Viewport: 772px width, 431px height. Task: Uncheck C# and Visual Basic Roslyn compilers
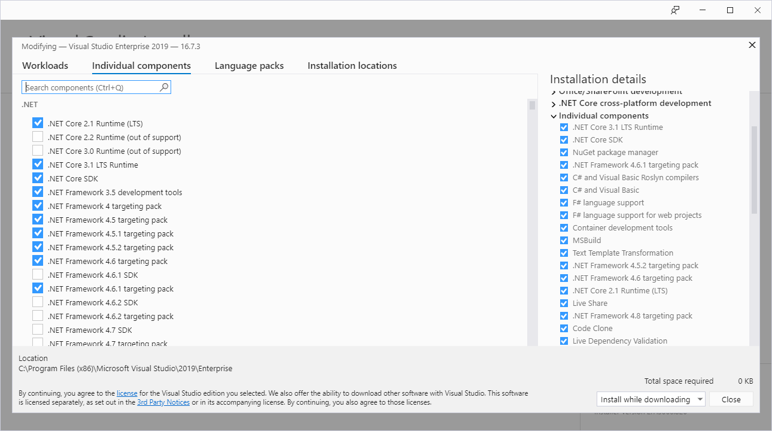coord(564,178)
